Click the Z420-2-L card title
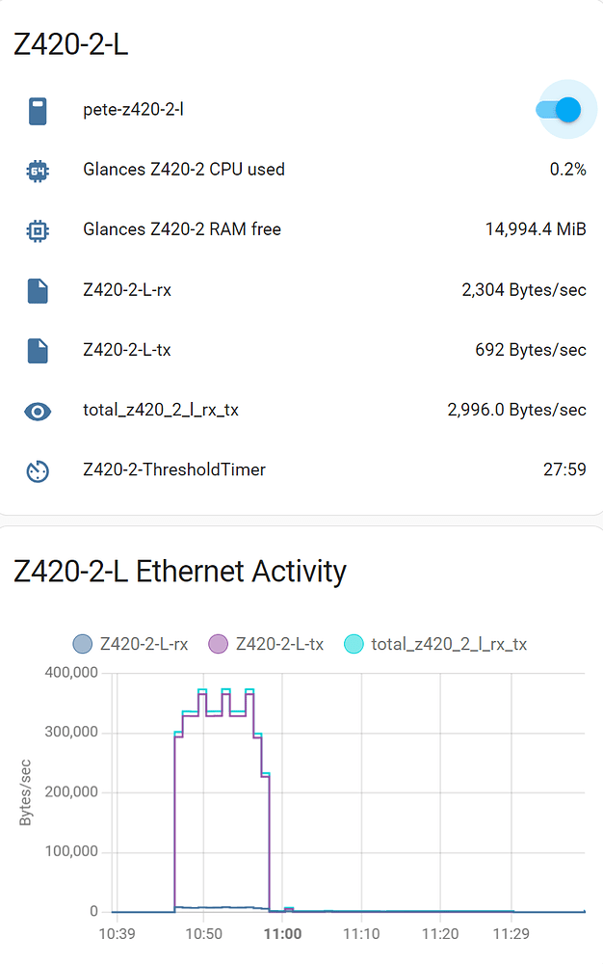This screenshot has width=603, height=964. pyautogui.click(x=71, y=44)
